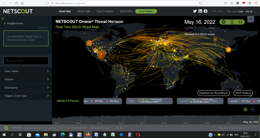
Task: Open Mail app from taskbar
Action: click(37, 135)
